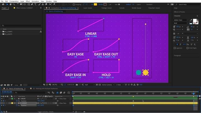The height and width of the screenshot is (113, 201).
Task: Select the Hand tool
Action: tap(10, 4)
